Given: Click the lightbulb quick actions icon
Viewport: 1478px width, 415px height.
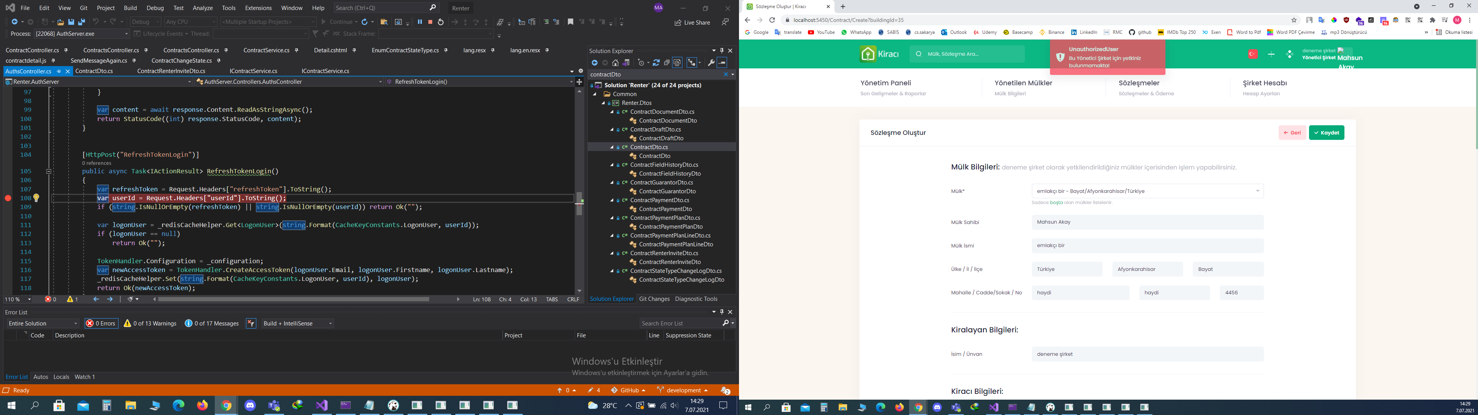Looking at the screenshot, I should pos(36,198).
